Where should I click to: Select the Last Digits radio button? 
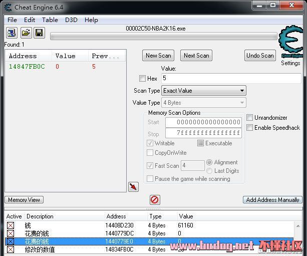pos(209,171)
